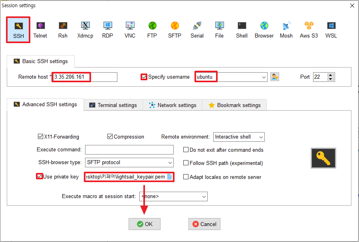359x242 pixels.
Task: Select the Serial session type
Action: [x=197, y=30]
